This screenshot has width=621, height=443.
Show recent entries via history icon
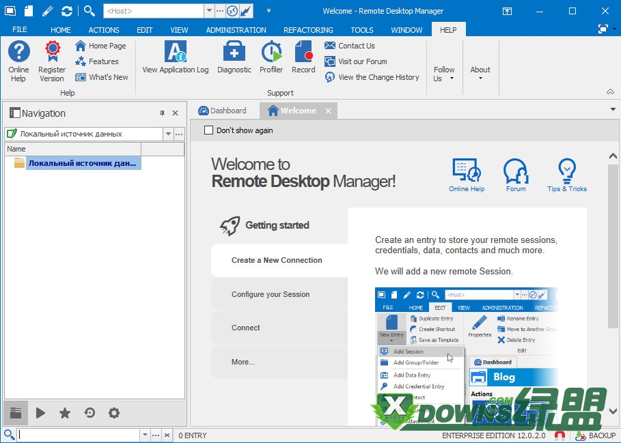pyautogui.click(x=89, y=413)
